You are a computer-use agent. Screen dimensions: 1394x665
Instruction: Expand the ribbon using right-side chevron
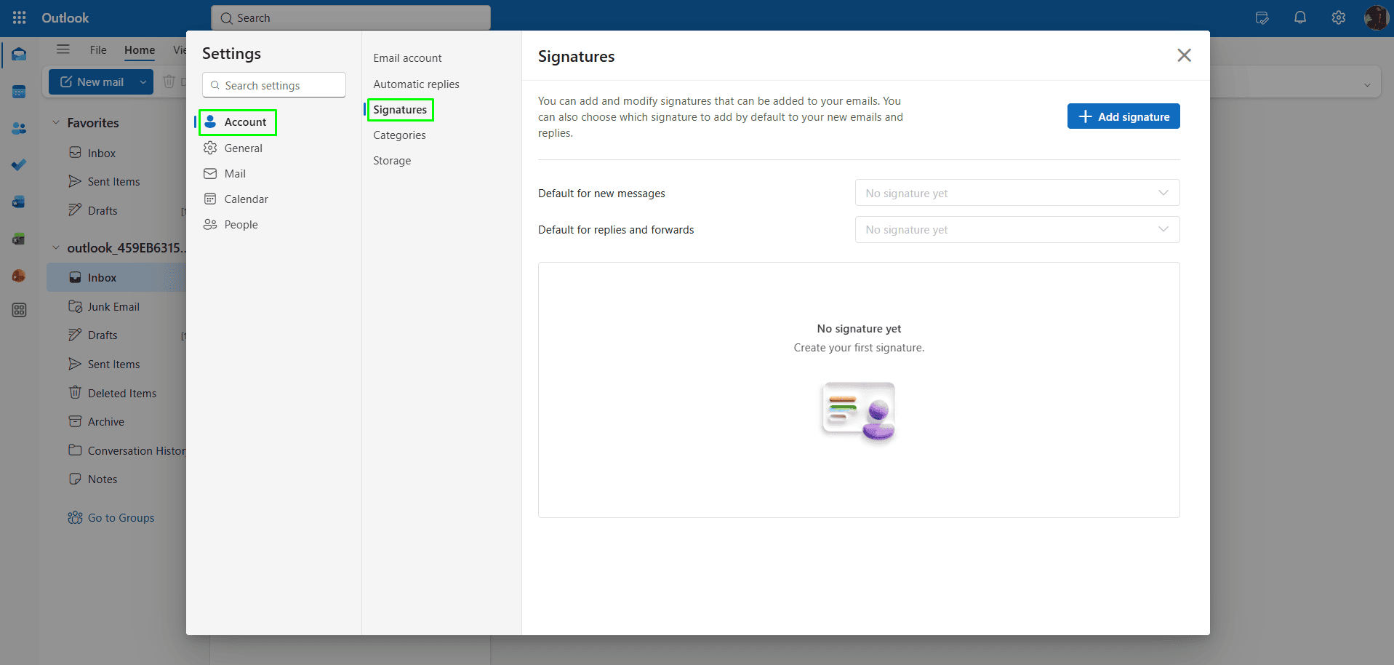1367,85
